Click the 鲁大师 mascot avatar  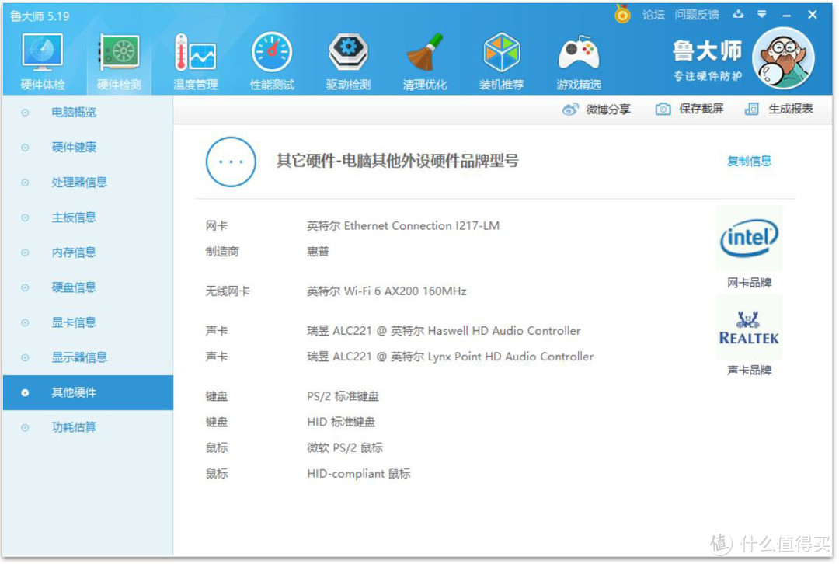click(783, 57)
